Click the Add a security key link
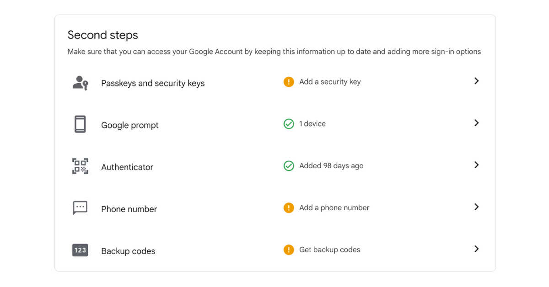This screenshot has width=549, height=287. [x=330, y=82]
